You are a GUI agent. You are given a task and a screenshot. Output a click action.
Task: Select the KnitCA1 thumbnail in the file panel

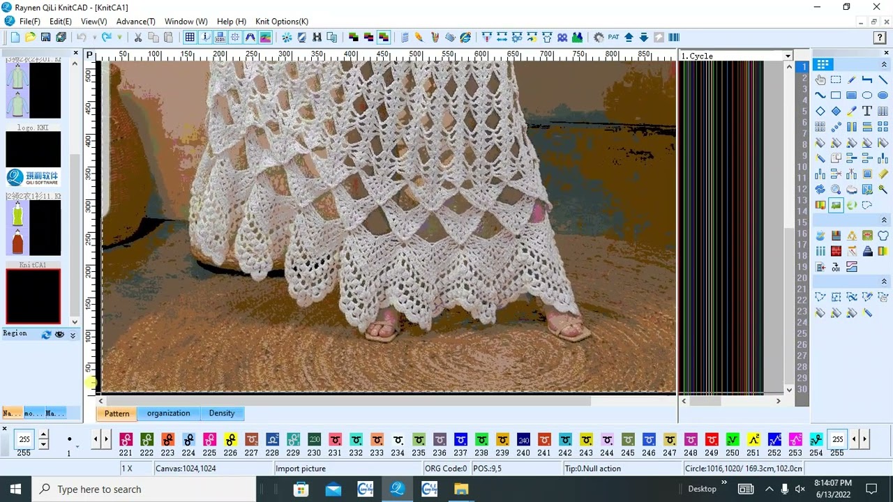[x=33, y=296]
